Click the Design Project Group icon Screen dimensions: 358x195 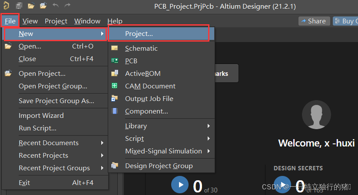tap(115, 166)
